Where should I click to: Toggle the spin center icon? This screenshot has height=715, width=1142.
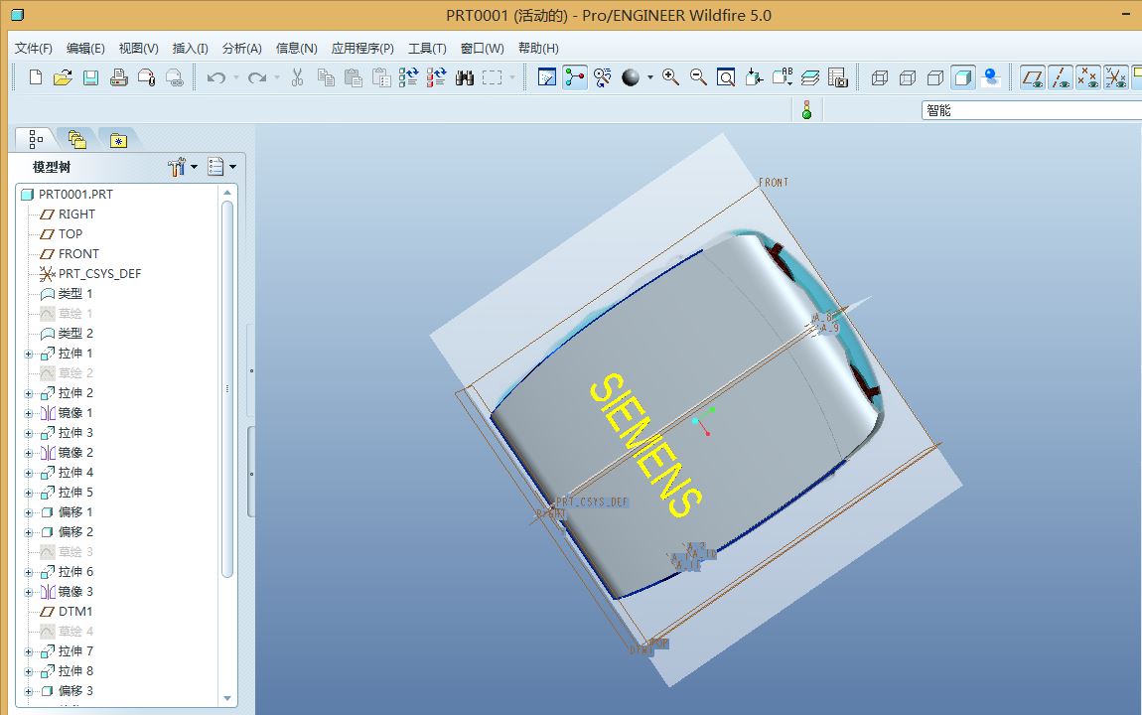(x=575, y=77)
